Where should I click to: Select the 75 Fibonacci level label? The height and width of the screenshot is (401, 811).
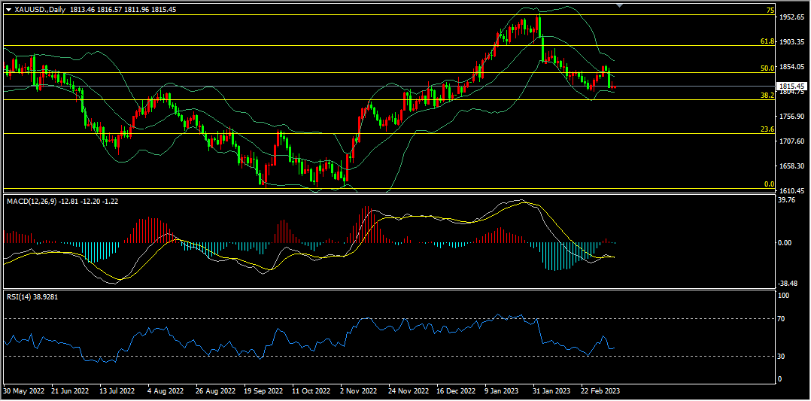pos(770,11)
